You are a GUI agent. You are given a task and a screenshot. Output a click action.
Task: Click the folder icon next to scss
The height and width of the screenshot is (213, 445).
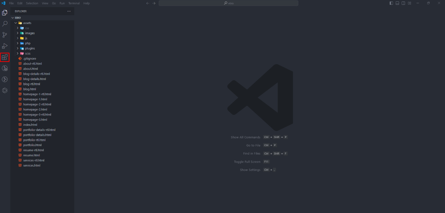point(22,53)
